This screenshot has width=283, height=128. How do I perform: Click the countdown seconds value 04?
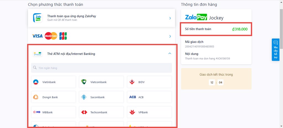click(220, 83)
